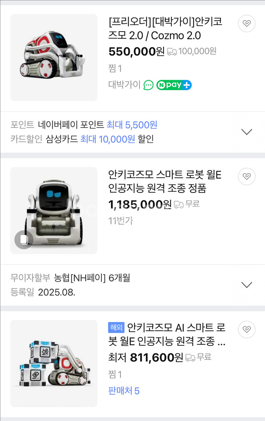Toggle wishlist heart on 안키코즈모 스마트 로봇 윌E listing

coord(247,176)
